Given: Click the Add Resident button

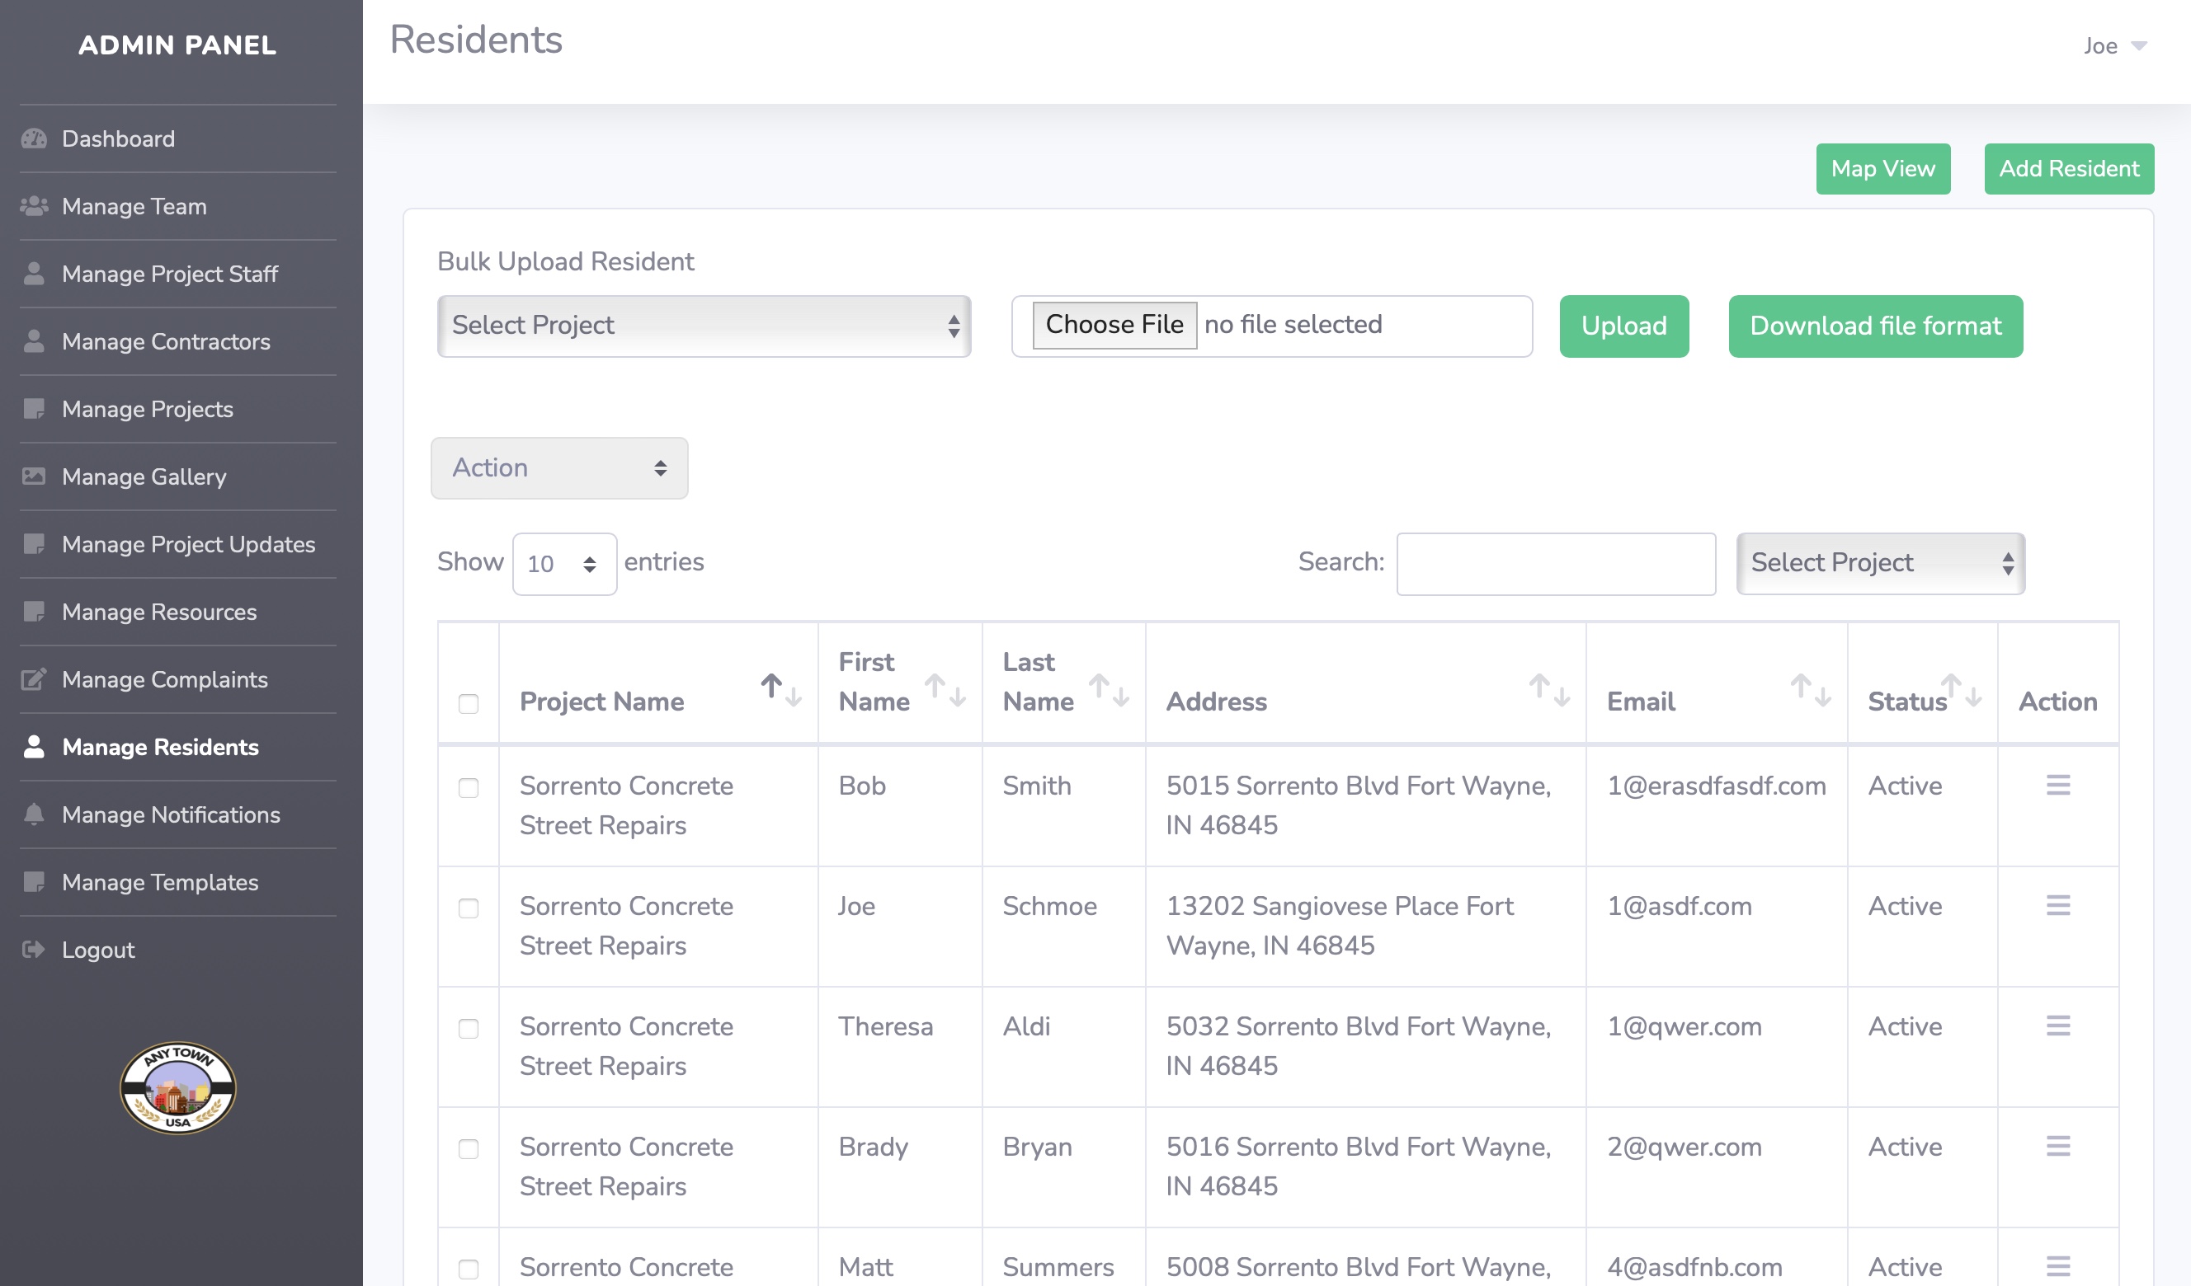Looking at the screenshot, I should [2068, 168].
